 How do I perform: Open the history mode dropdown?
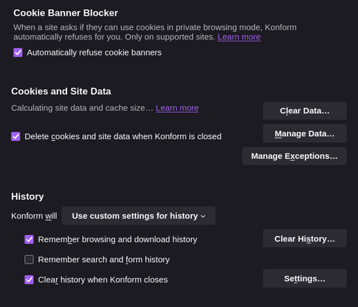coord(138,216)
